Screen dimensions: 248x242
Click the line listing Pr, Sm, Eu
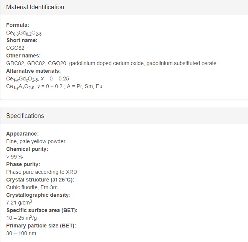pyautogui.click(x=54, y=87)
